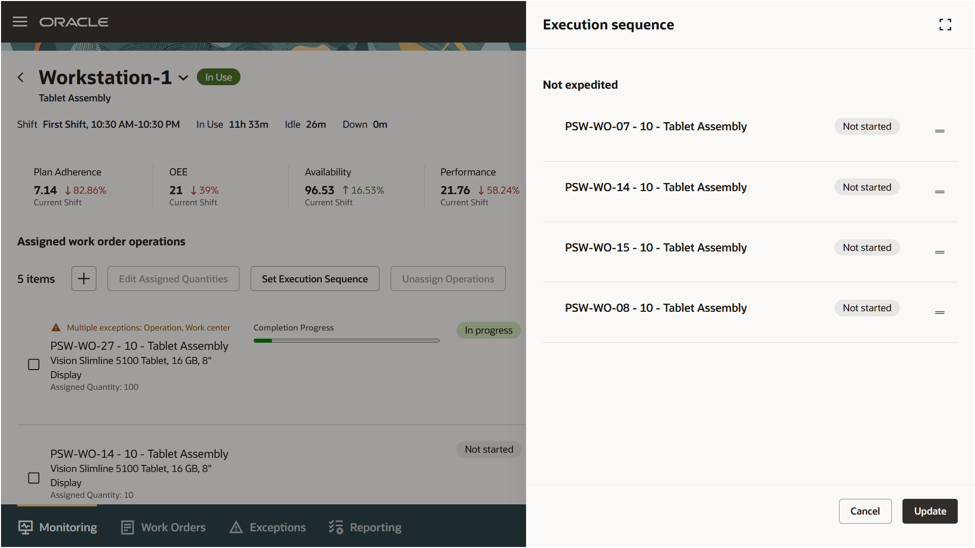975x548 pixels.
Task: Click the back arrow beside Workstation-1
Action: tap(21, 78)
